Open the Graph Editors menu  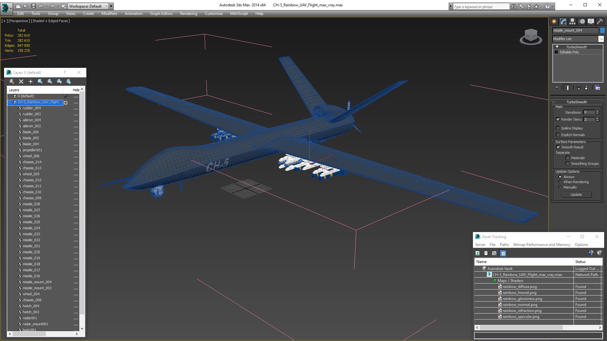(161, 14)
